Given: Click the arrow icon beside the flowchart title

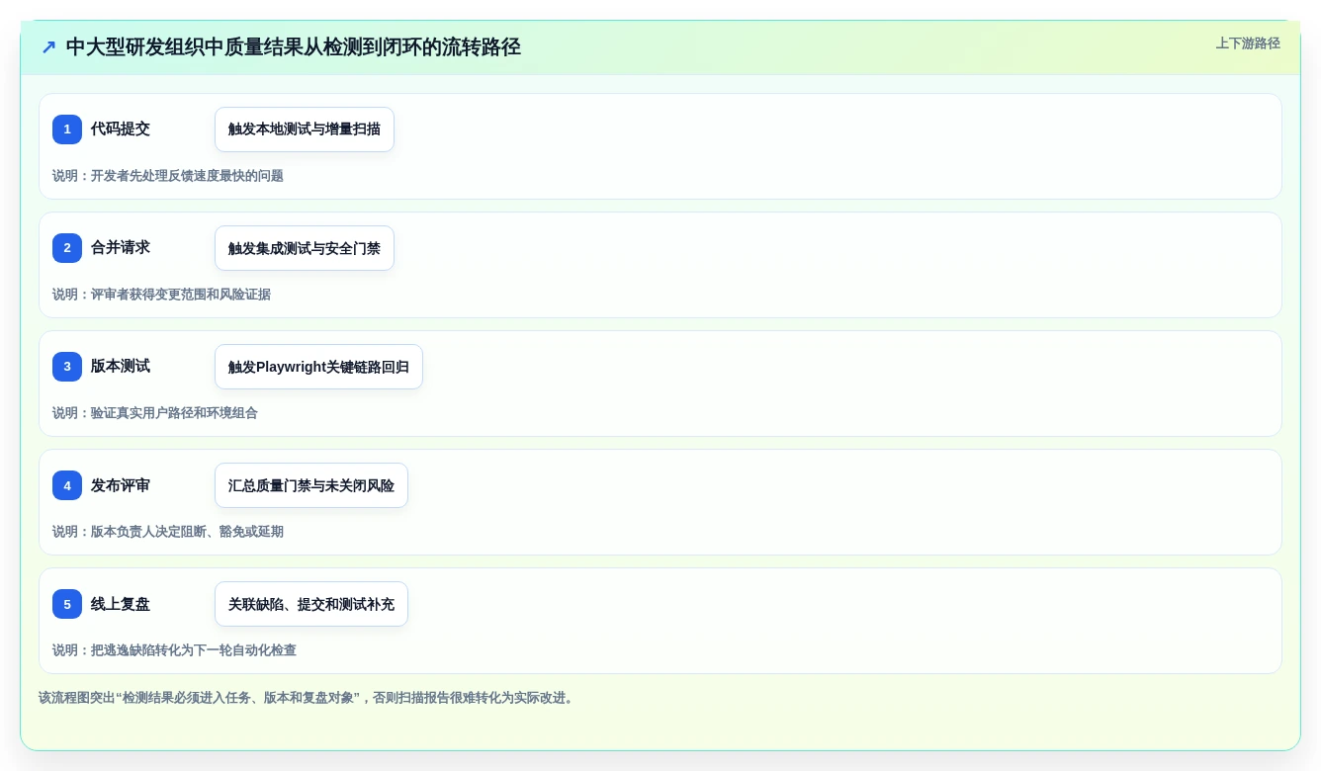Looking at the screenshot, I should pos(48,47).
